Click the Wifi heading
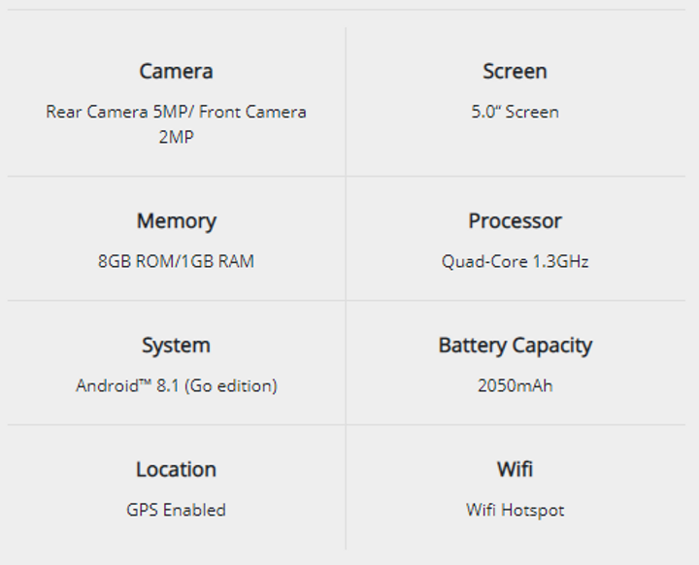The width and height of the screenshot is (699, 565). (515, 469)
